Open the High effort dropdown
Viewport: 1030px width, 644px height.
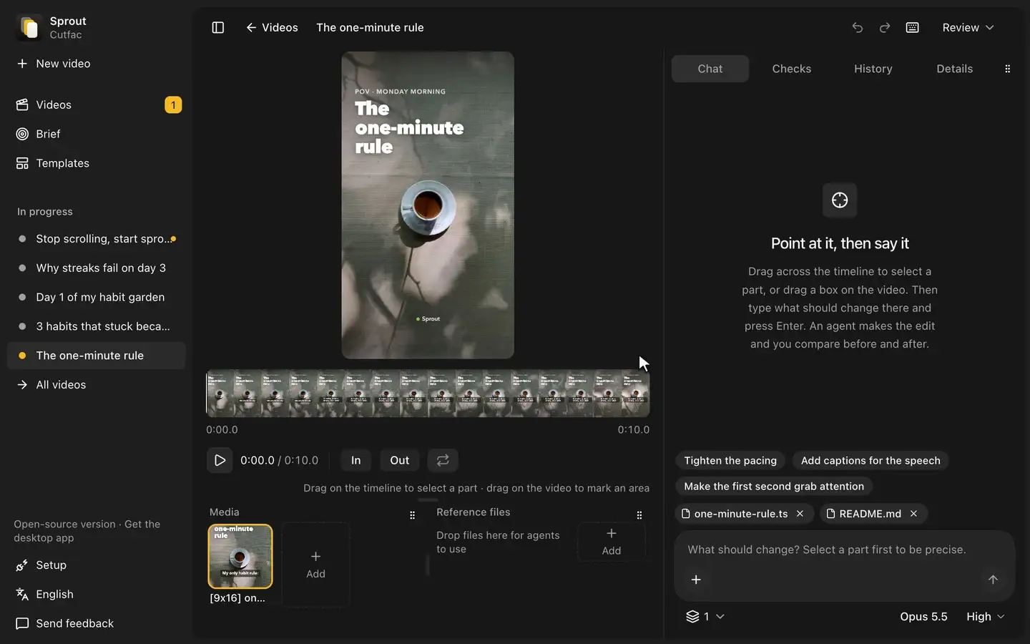(985, 617)
